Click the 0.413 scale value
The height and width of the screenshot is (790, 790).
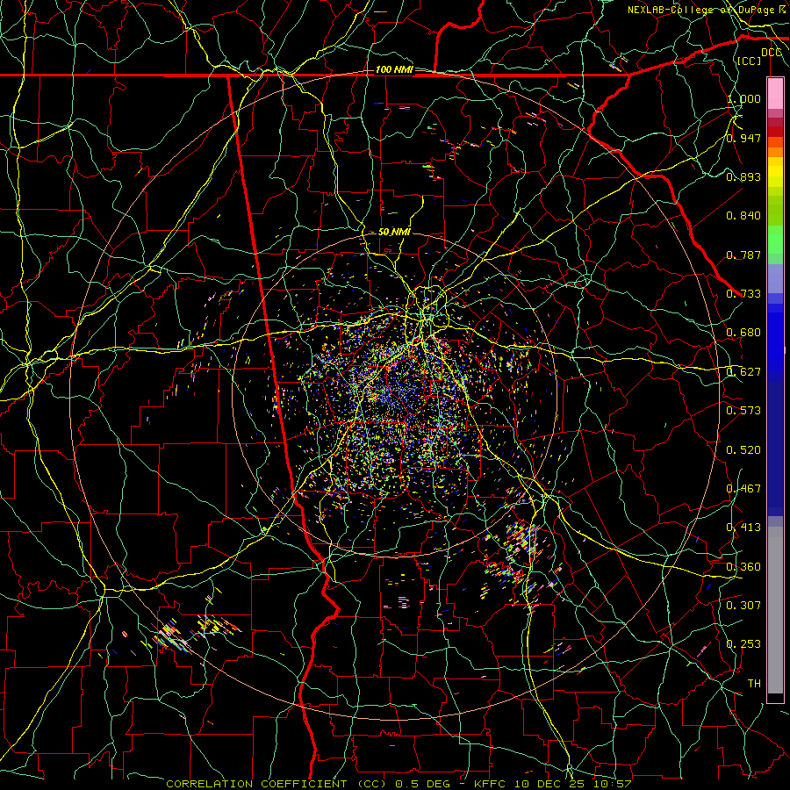pyautogui.click(x=743, y=527)
